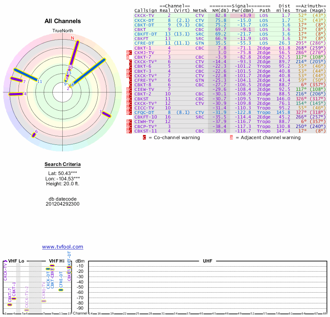This screenshot has width=330, height=317.
Task: Click the CKMJ-TV marker in spectrum chart
Action: pyautogui.click(x=44, y=301)
